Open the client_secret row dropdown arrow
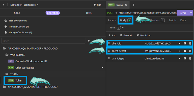Image resolution: width=194 pixels, height=96 pixels. 180,51
